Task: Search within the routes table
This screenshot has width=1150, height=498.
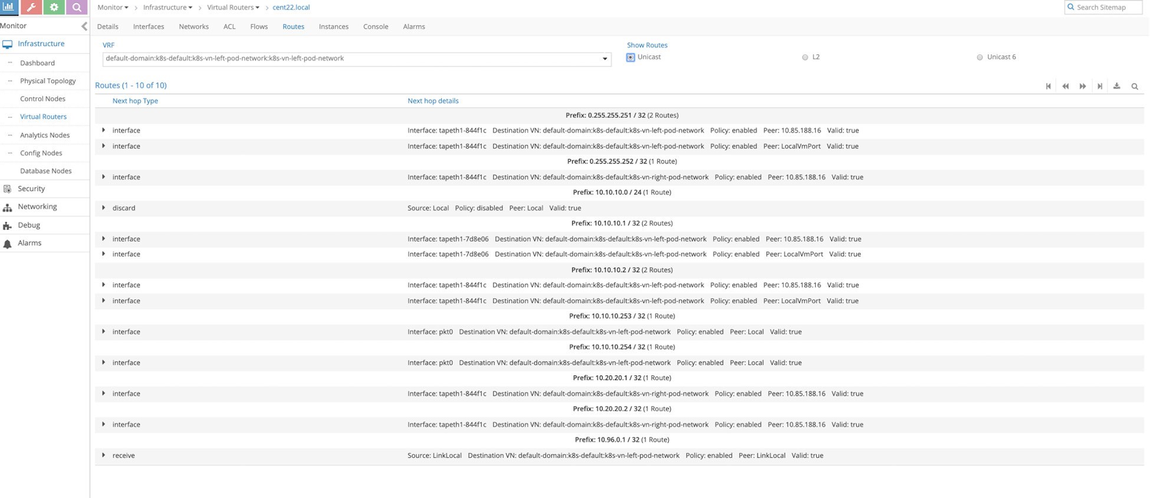Action: click(x=1134, y=86)
